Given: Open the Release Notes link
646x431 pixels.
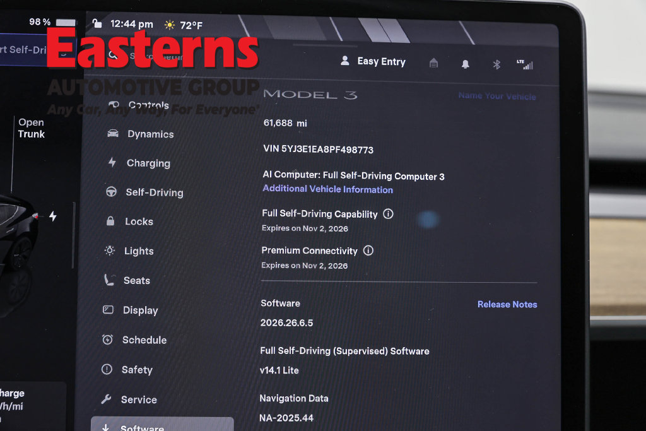Looking at the screenshot, I should (507, 304).
